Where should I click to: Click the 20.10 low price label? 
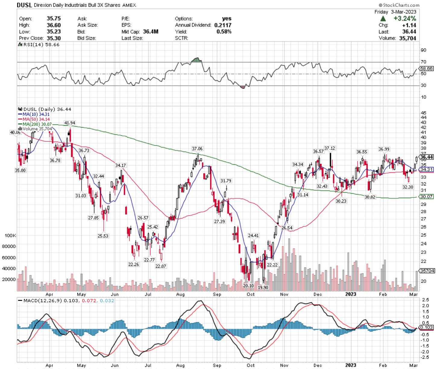point(248,285)
